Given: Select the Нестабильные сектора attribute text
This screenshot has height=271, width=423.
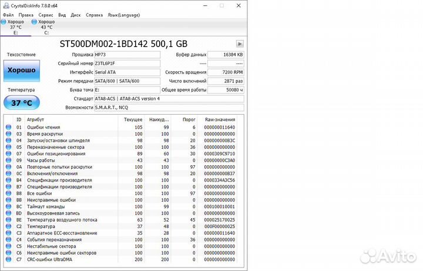Looking at the screenshot, I should [51, 246].
